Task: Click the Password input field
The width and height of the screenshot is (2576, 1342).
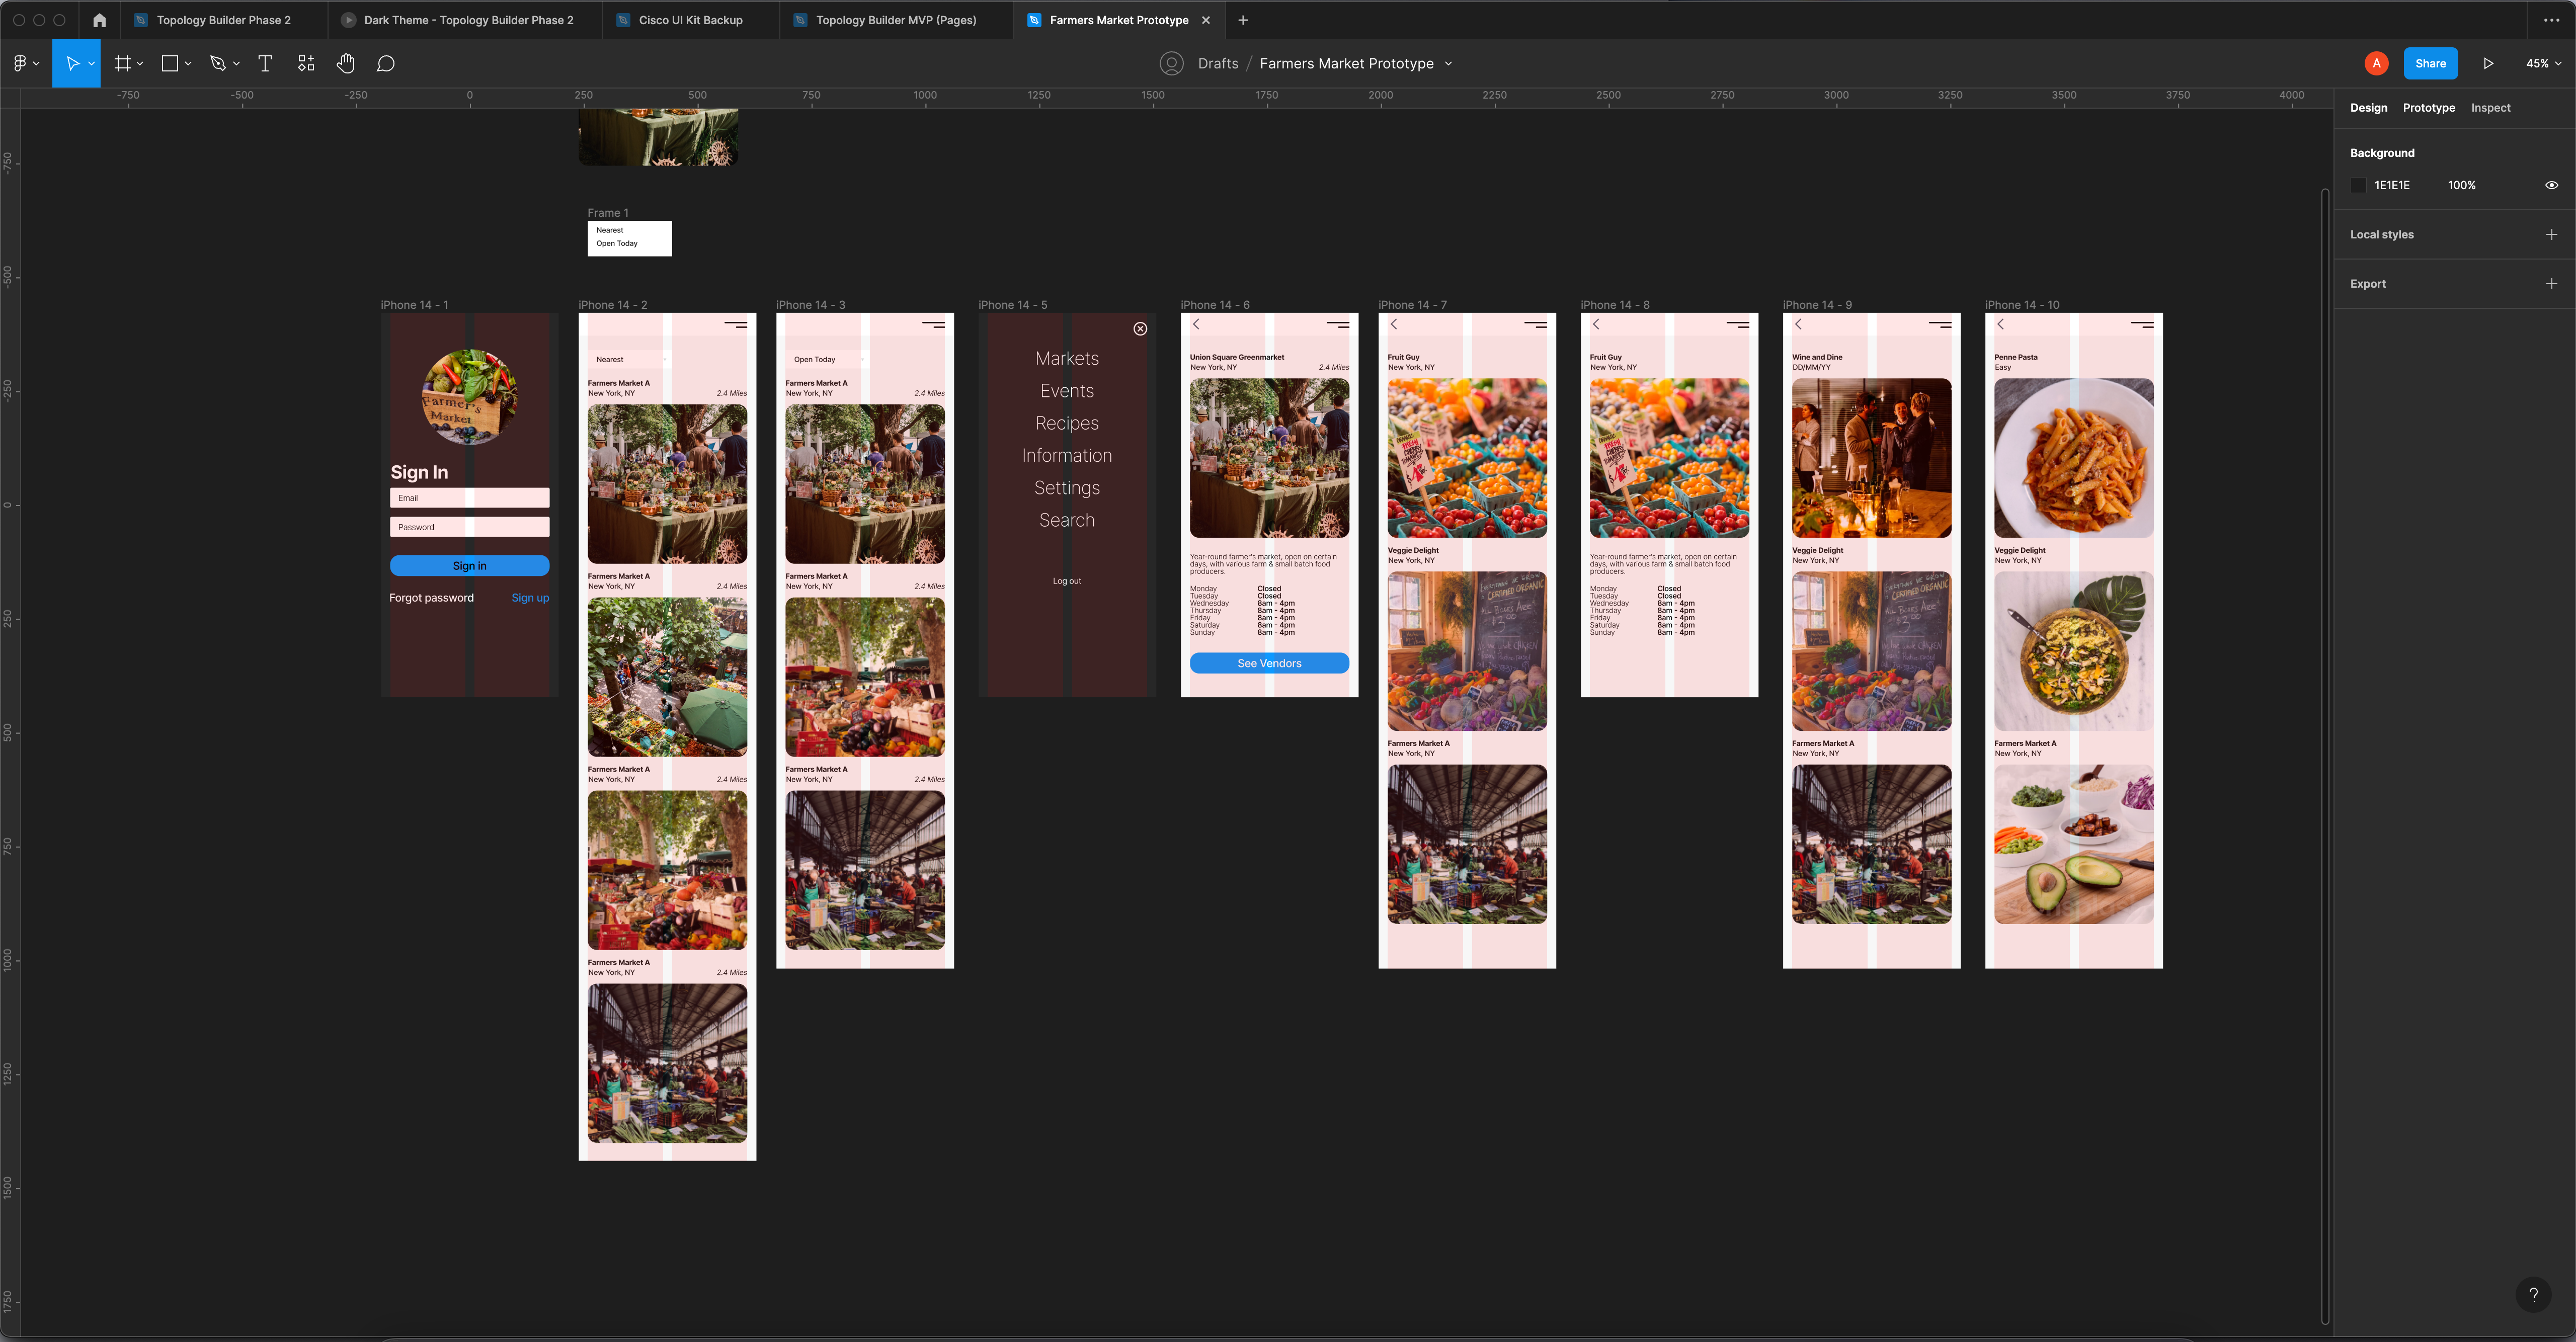Action: [x=469, y=527]
